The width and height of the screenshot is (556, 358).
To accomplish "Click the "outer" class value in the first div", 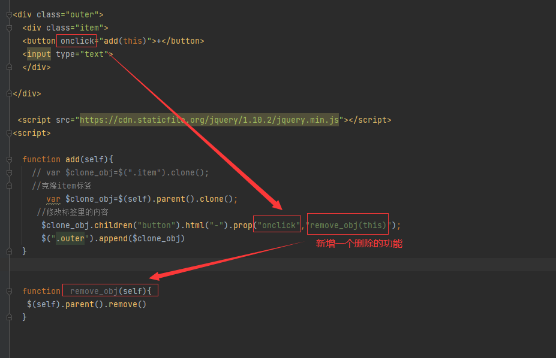I will point(82,14).
